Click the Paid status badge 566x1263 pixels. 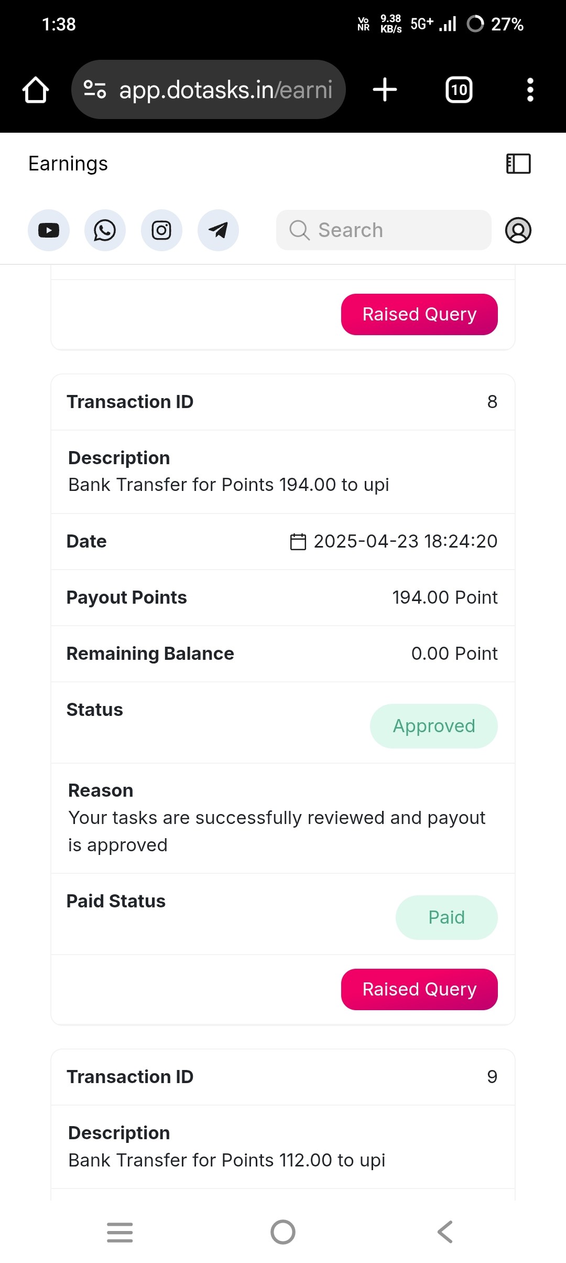pyautogui.click(x=447, y=917)
